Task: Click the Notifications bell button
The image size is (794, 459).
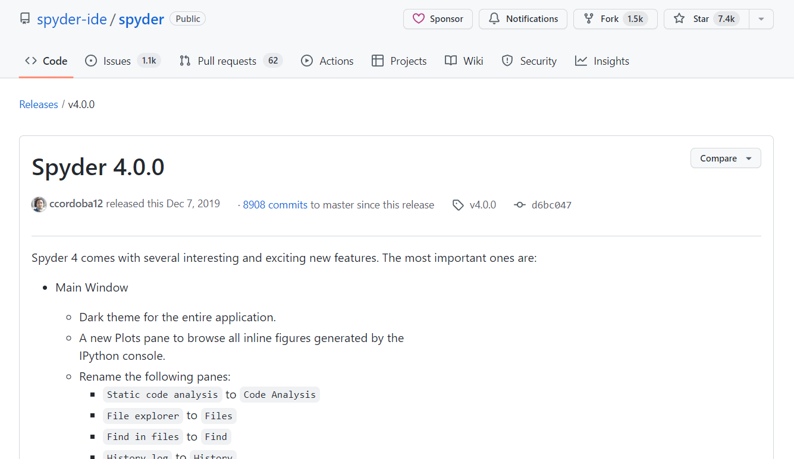Action: pos(523,19)
